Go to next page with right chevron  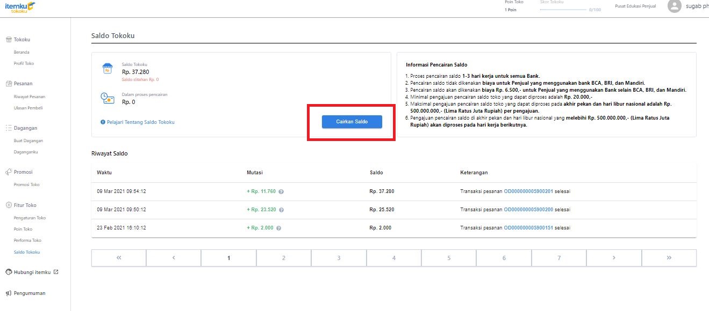[x=614, y=258]
